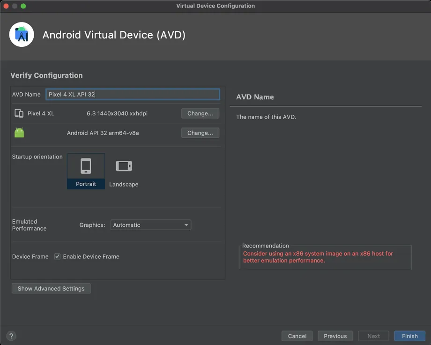Select the Portrait startup orientation
431x345 pixels.
point(86,172)
